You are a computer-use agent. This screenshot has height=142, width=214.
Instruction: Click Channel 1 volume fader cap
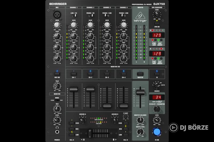click(74, 90)
